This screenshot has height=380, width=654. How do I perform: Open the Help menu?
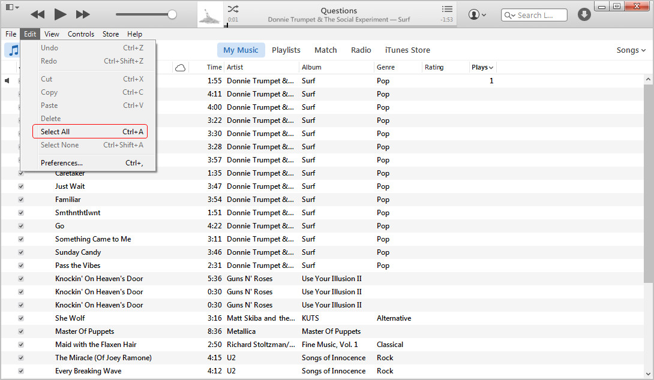[x=135, y=34]
